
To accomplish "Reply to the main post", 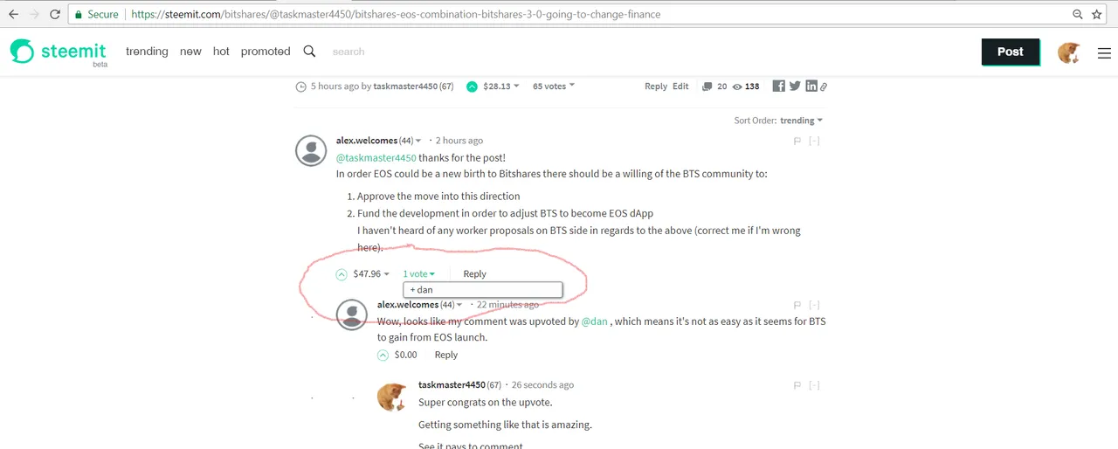I will pyautogui.click(x=656, y=86).
